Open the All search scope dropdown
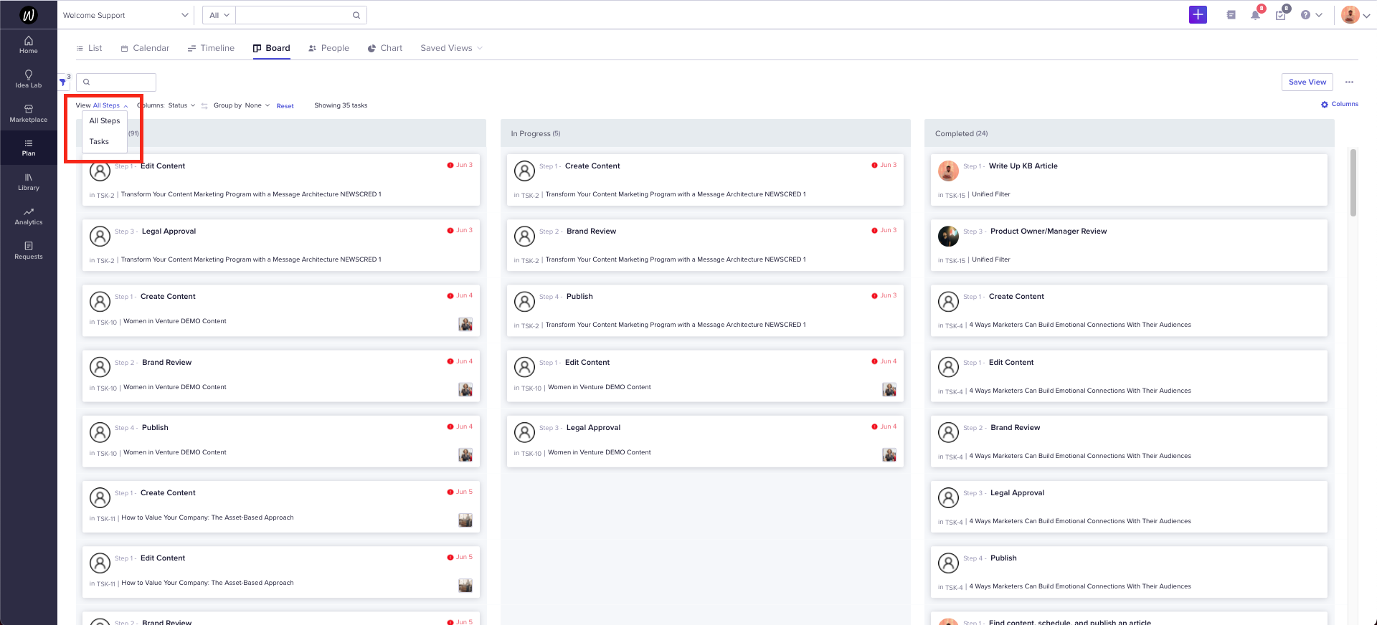 pos(219,15)
